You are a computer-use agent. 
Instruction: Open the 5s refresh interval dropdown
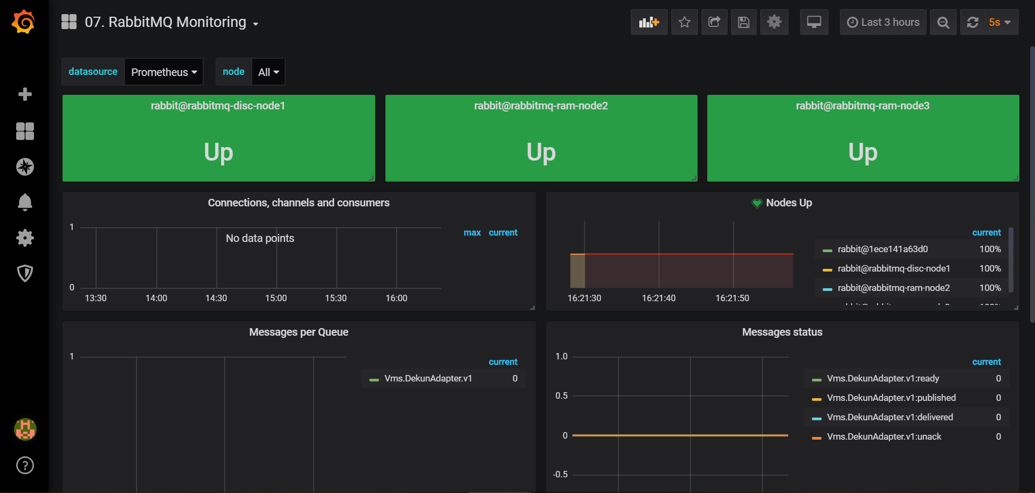(x=999, y=22)
